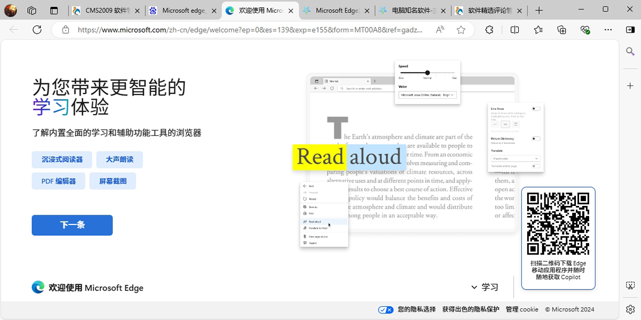Reload the page with the refresh icon
641x320 pixels.
(37, 30)
